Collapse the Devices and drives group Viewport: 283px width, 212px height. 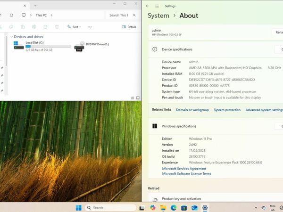[12, 37]
